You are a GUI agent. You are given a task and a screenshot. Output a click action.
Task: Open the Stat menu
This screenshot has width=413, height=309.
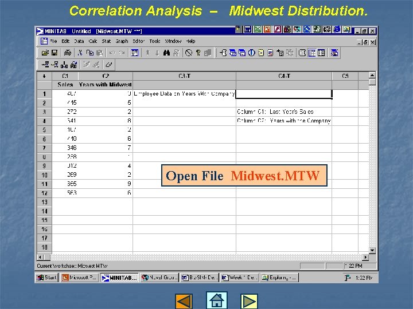[x=106, y=41]
